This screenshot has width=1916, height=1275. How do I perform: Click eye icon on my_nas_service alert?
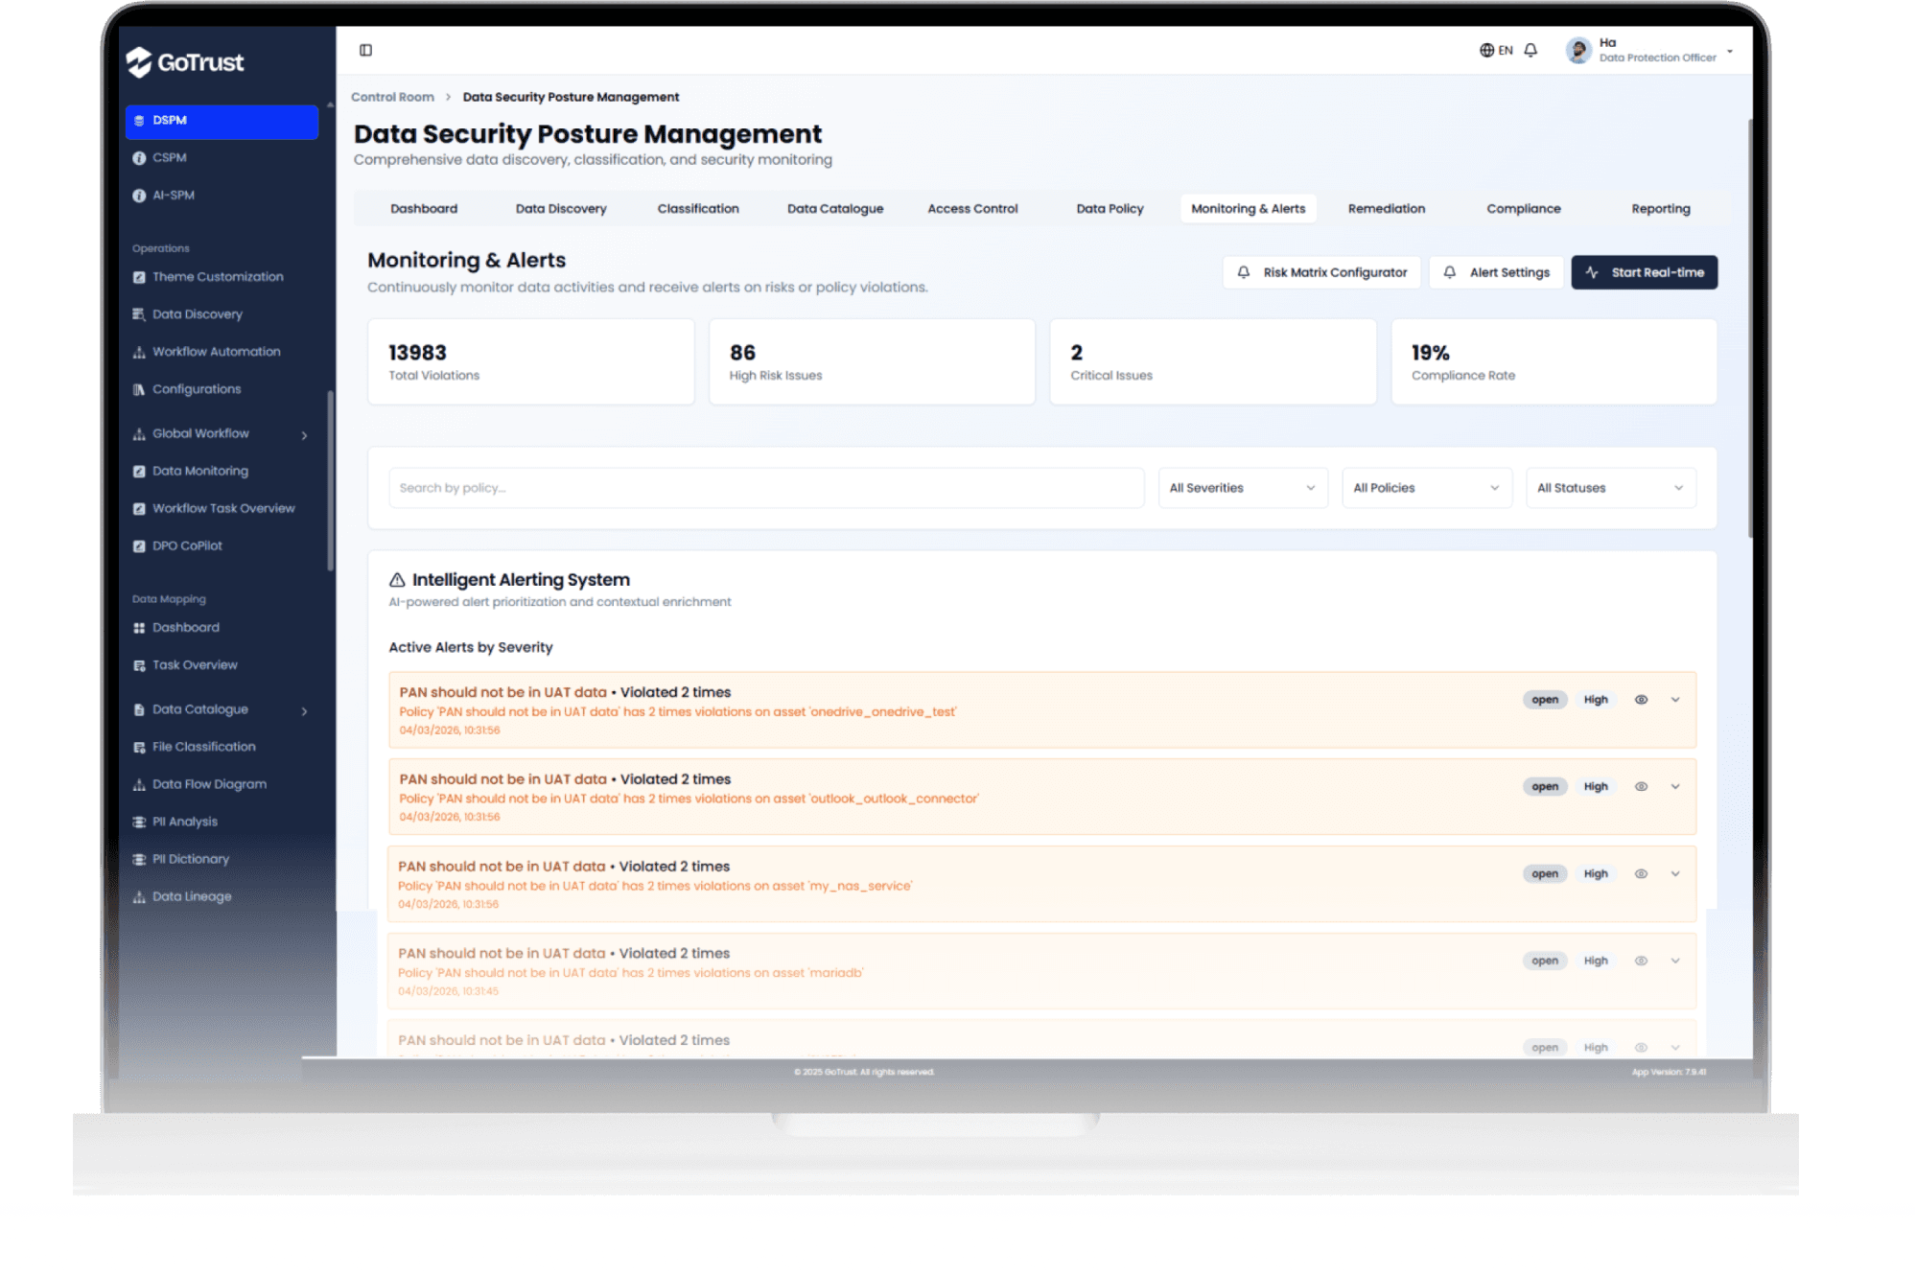pyautogui.click(x=1641, y=873)
